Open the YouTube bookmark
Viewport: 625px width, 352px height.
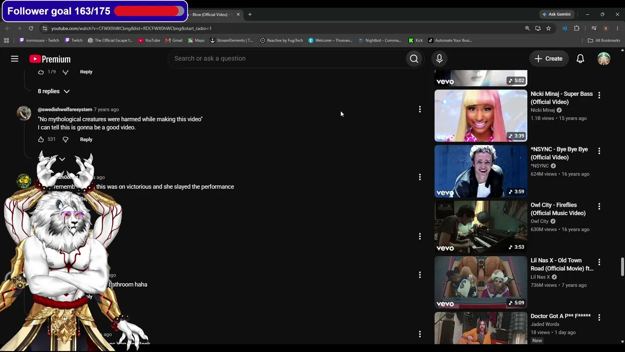point(149,41)
